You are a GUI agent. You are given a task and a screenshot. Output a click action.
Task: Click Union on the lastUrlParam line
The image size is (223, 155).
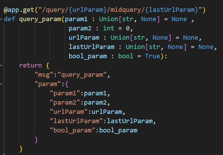pyautogui.click(x=135, y=47)
